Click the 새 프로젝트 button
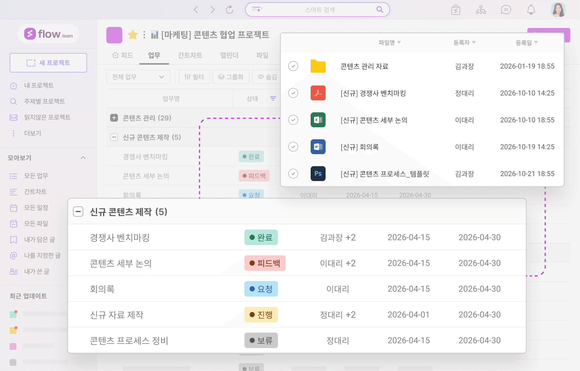 point(48,63)
